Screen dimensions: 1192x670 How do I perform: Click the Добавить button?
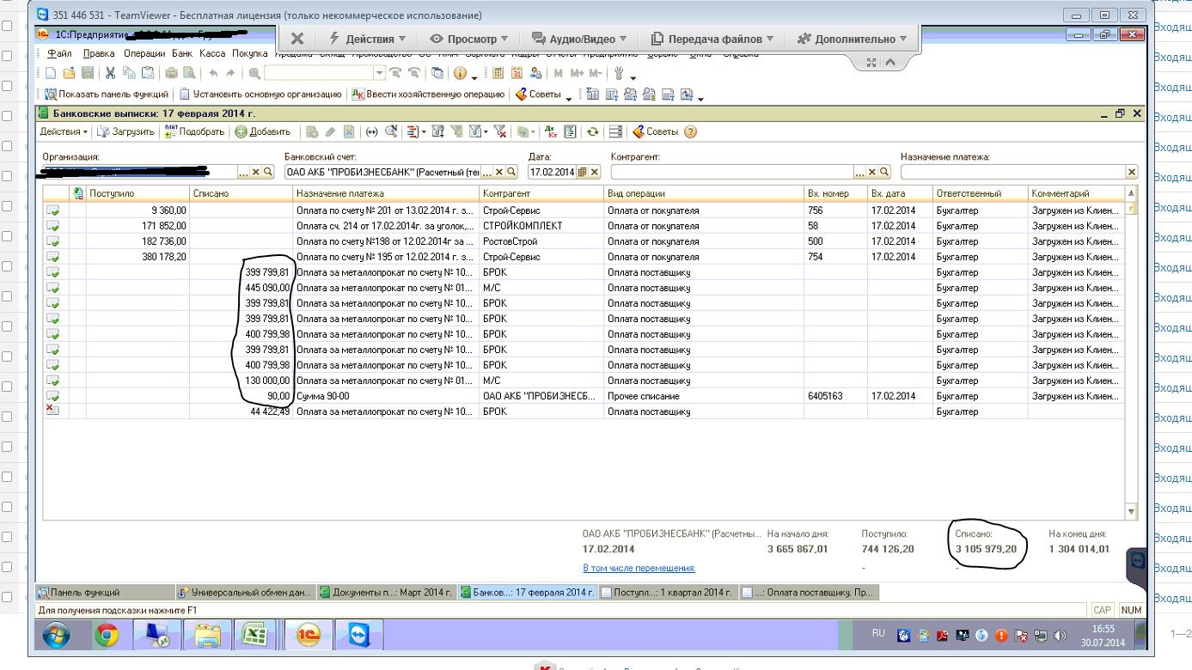point(263,131)
